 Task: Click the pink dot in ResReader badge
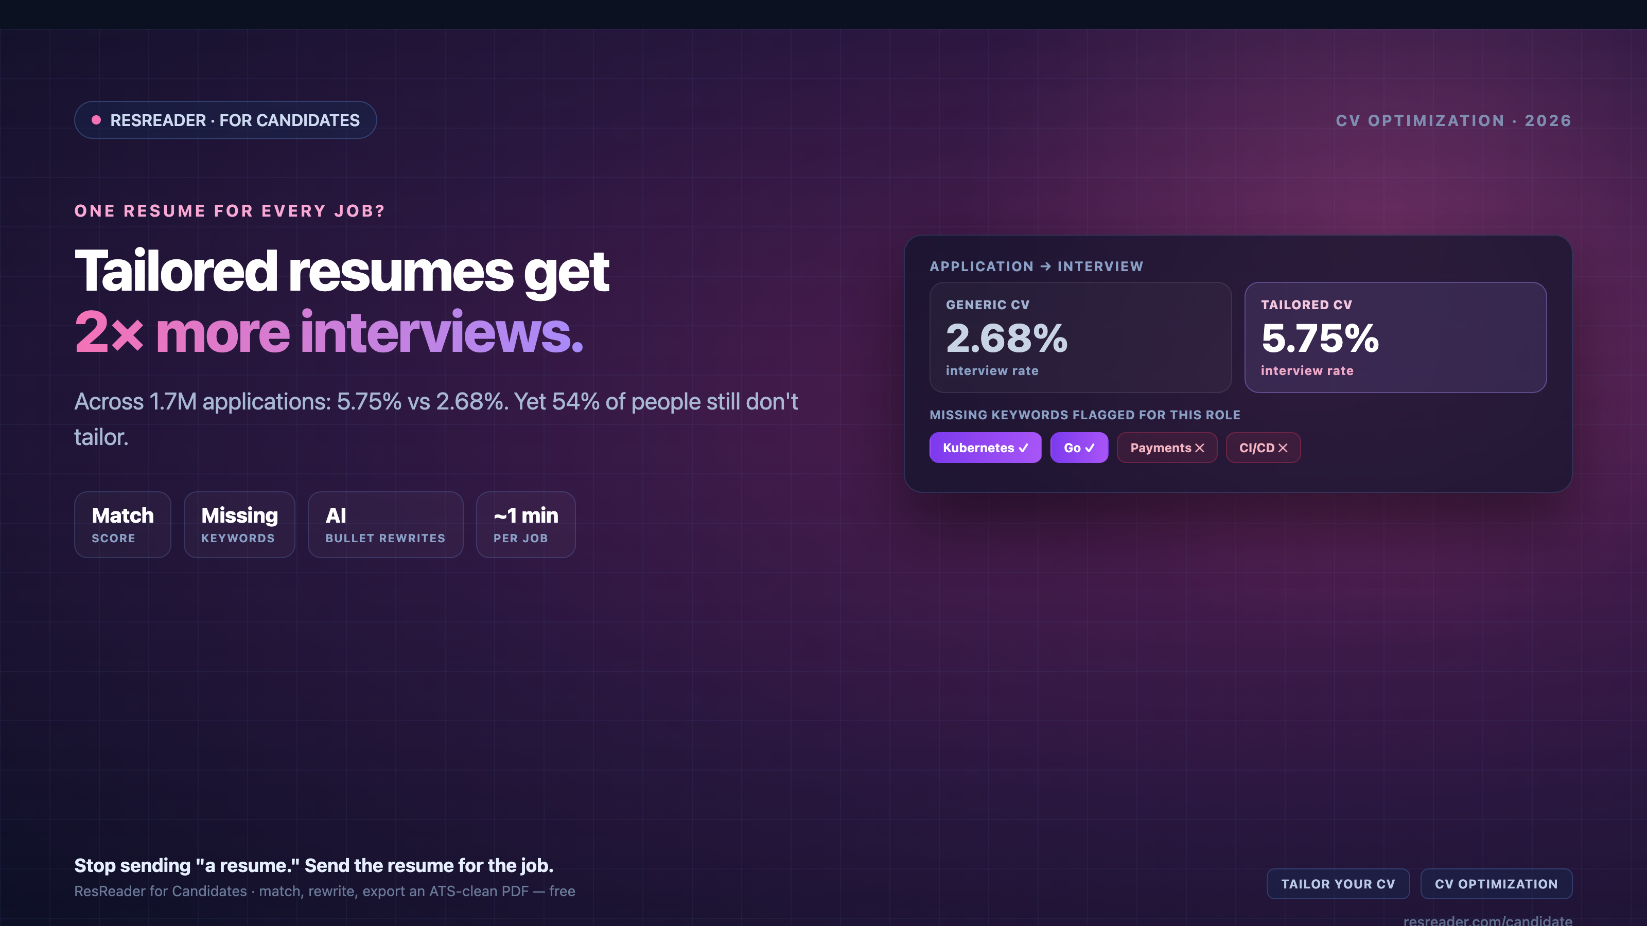pos(96,119)
